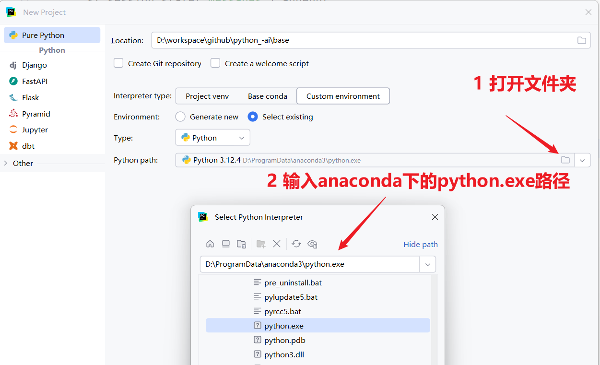Click the Hide path link

tap(421, 244)
